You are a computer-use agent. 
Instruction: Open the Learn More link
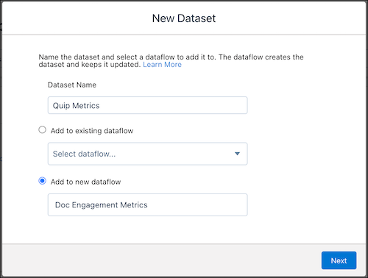[162, 65]
